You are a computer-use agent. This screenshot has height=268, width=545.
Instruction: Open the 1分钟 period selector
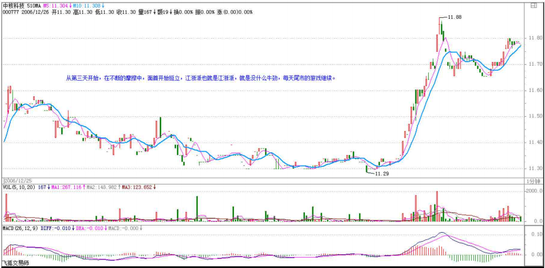[x=533, y=181]
